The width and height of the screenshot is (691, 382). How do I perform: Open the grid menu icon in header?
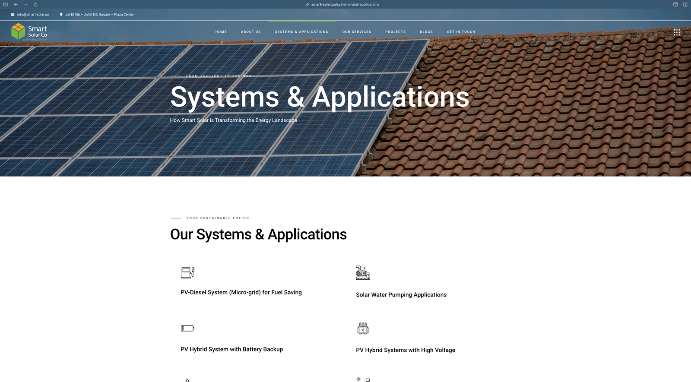677,32
